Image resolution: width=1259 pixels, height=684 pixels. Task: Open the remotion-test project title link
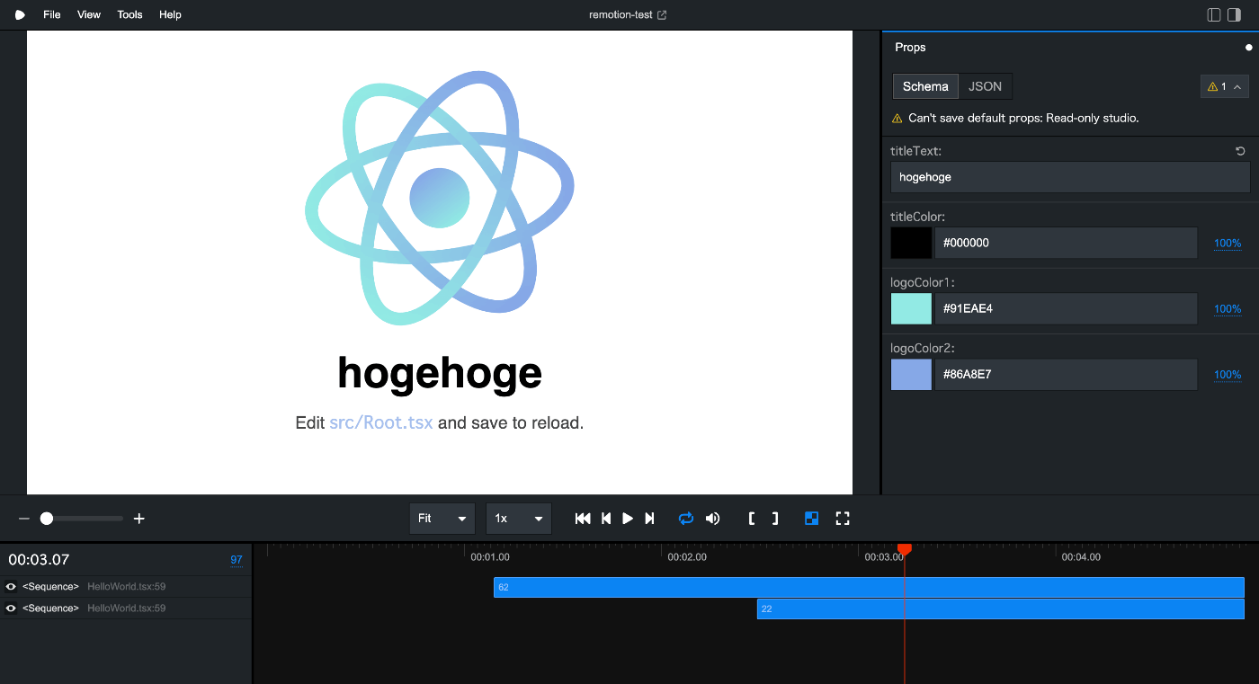click(x=621, y=14)
